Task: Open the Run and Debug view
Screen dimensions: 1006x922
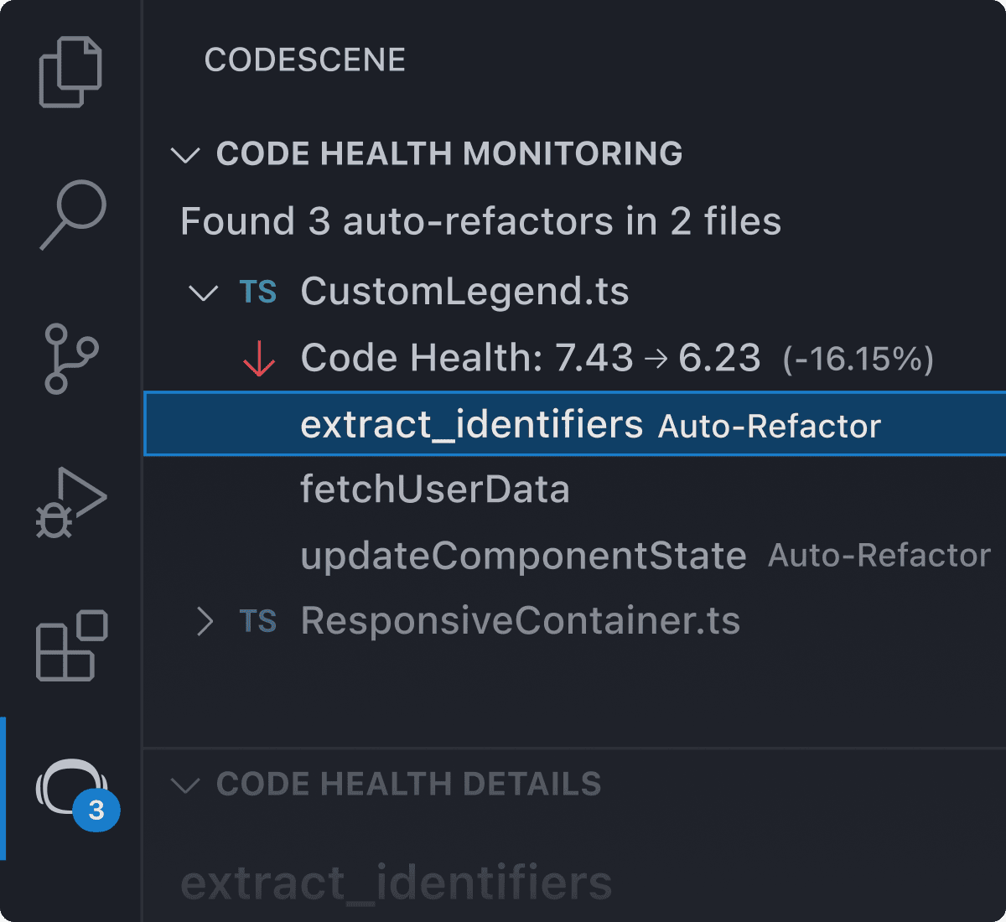Action: click(71, 503)
